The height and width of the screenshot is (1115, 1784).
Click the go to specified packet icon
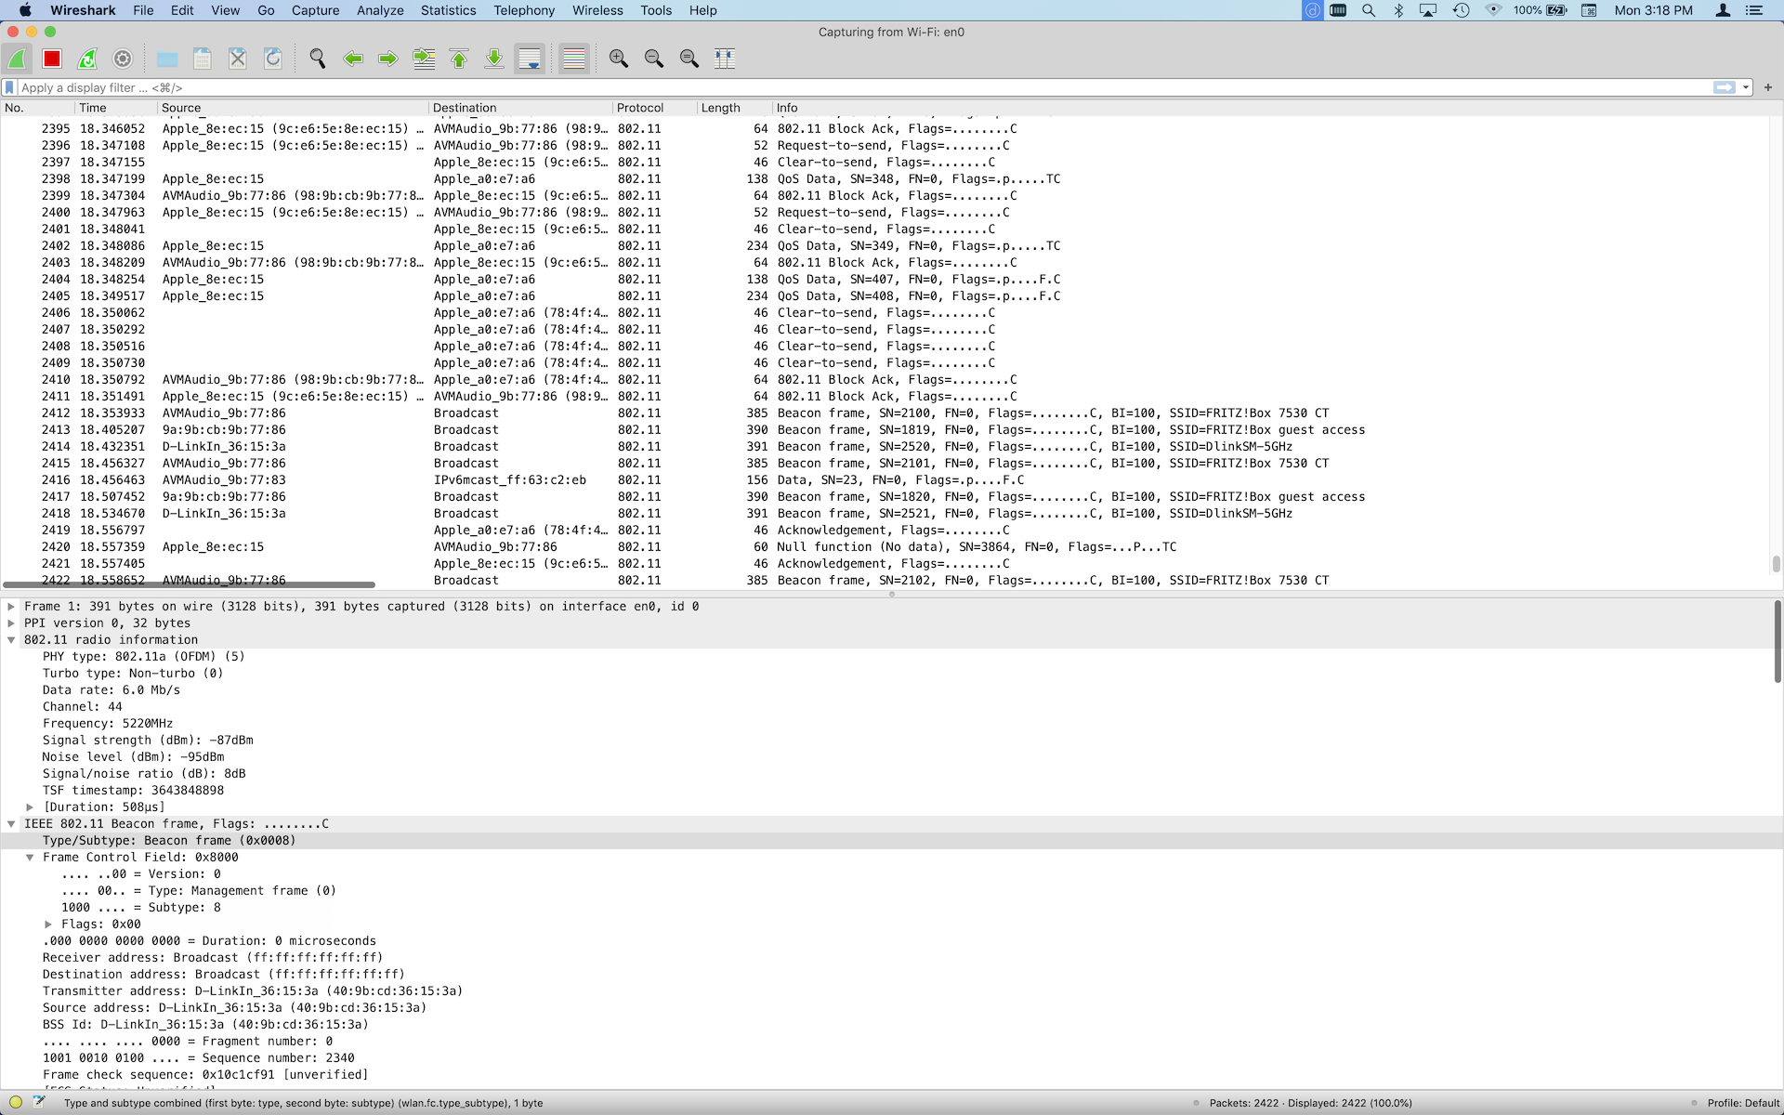[x=424, y=59]
